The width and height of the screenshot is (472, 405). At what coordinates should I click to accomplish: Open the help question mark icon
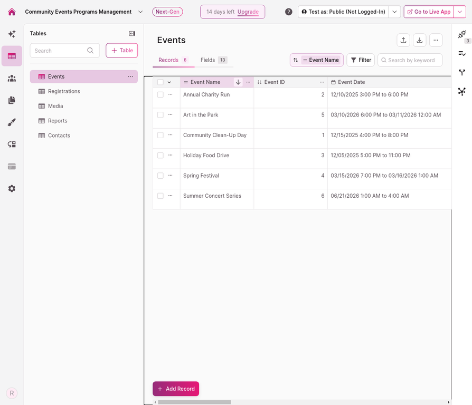click(x=288, y=12)
